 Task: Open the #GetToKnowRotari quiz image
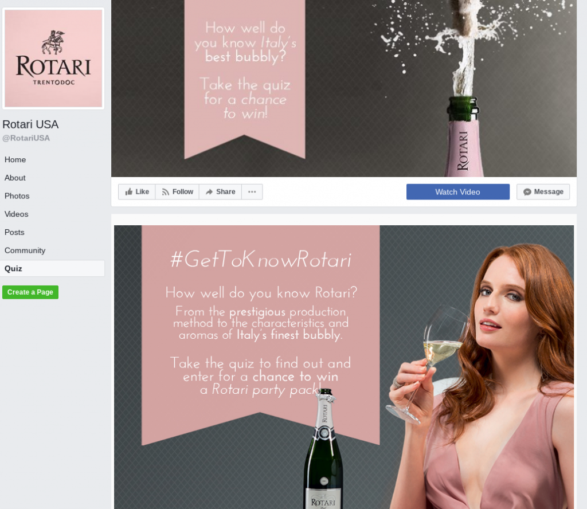point(344,367)
